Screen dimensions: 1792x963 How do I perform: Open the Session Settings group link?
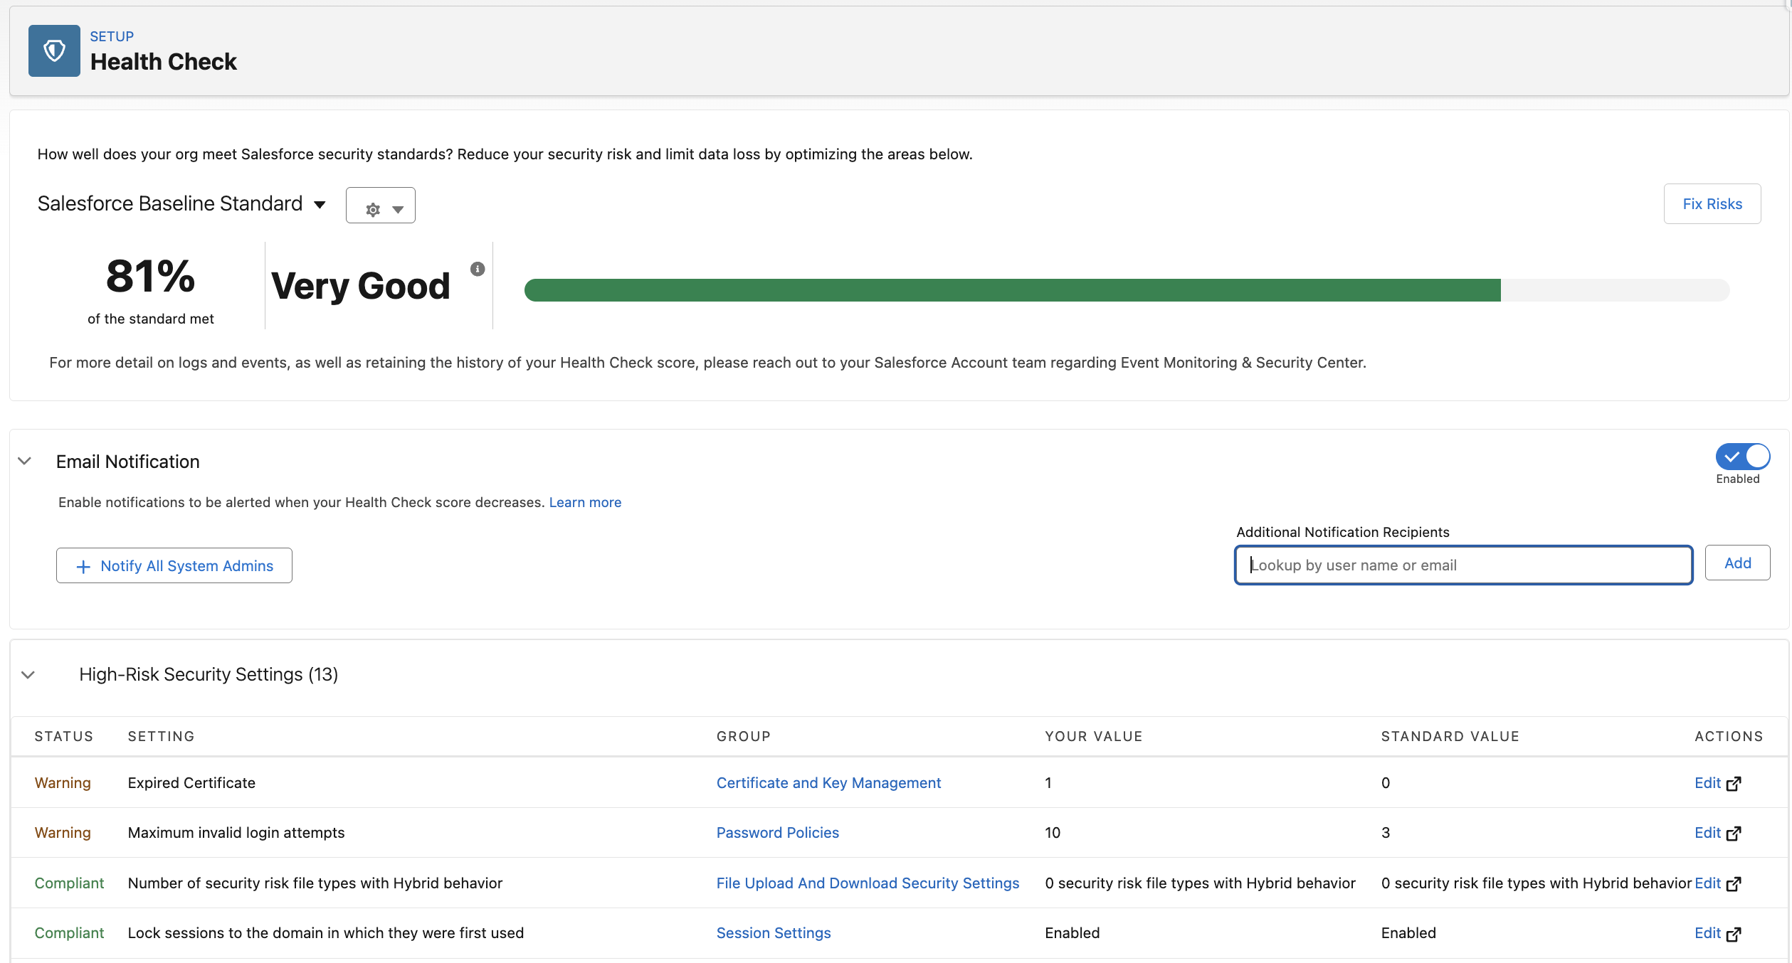(x=774, y=933)
